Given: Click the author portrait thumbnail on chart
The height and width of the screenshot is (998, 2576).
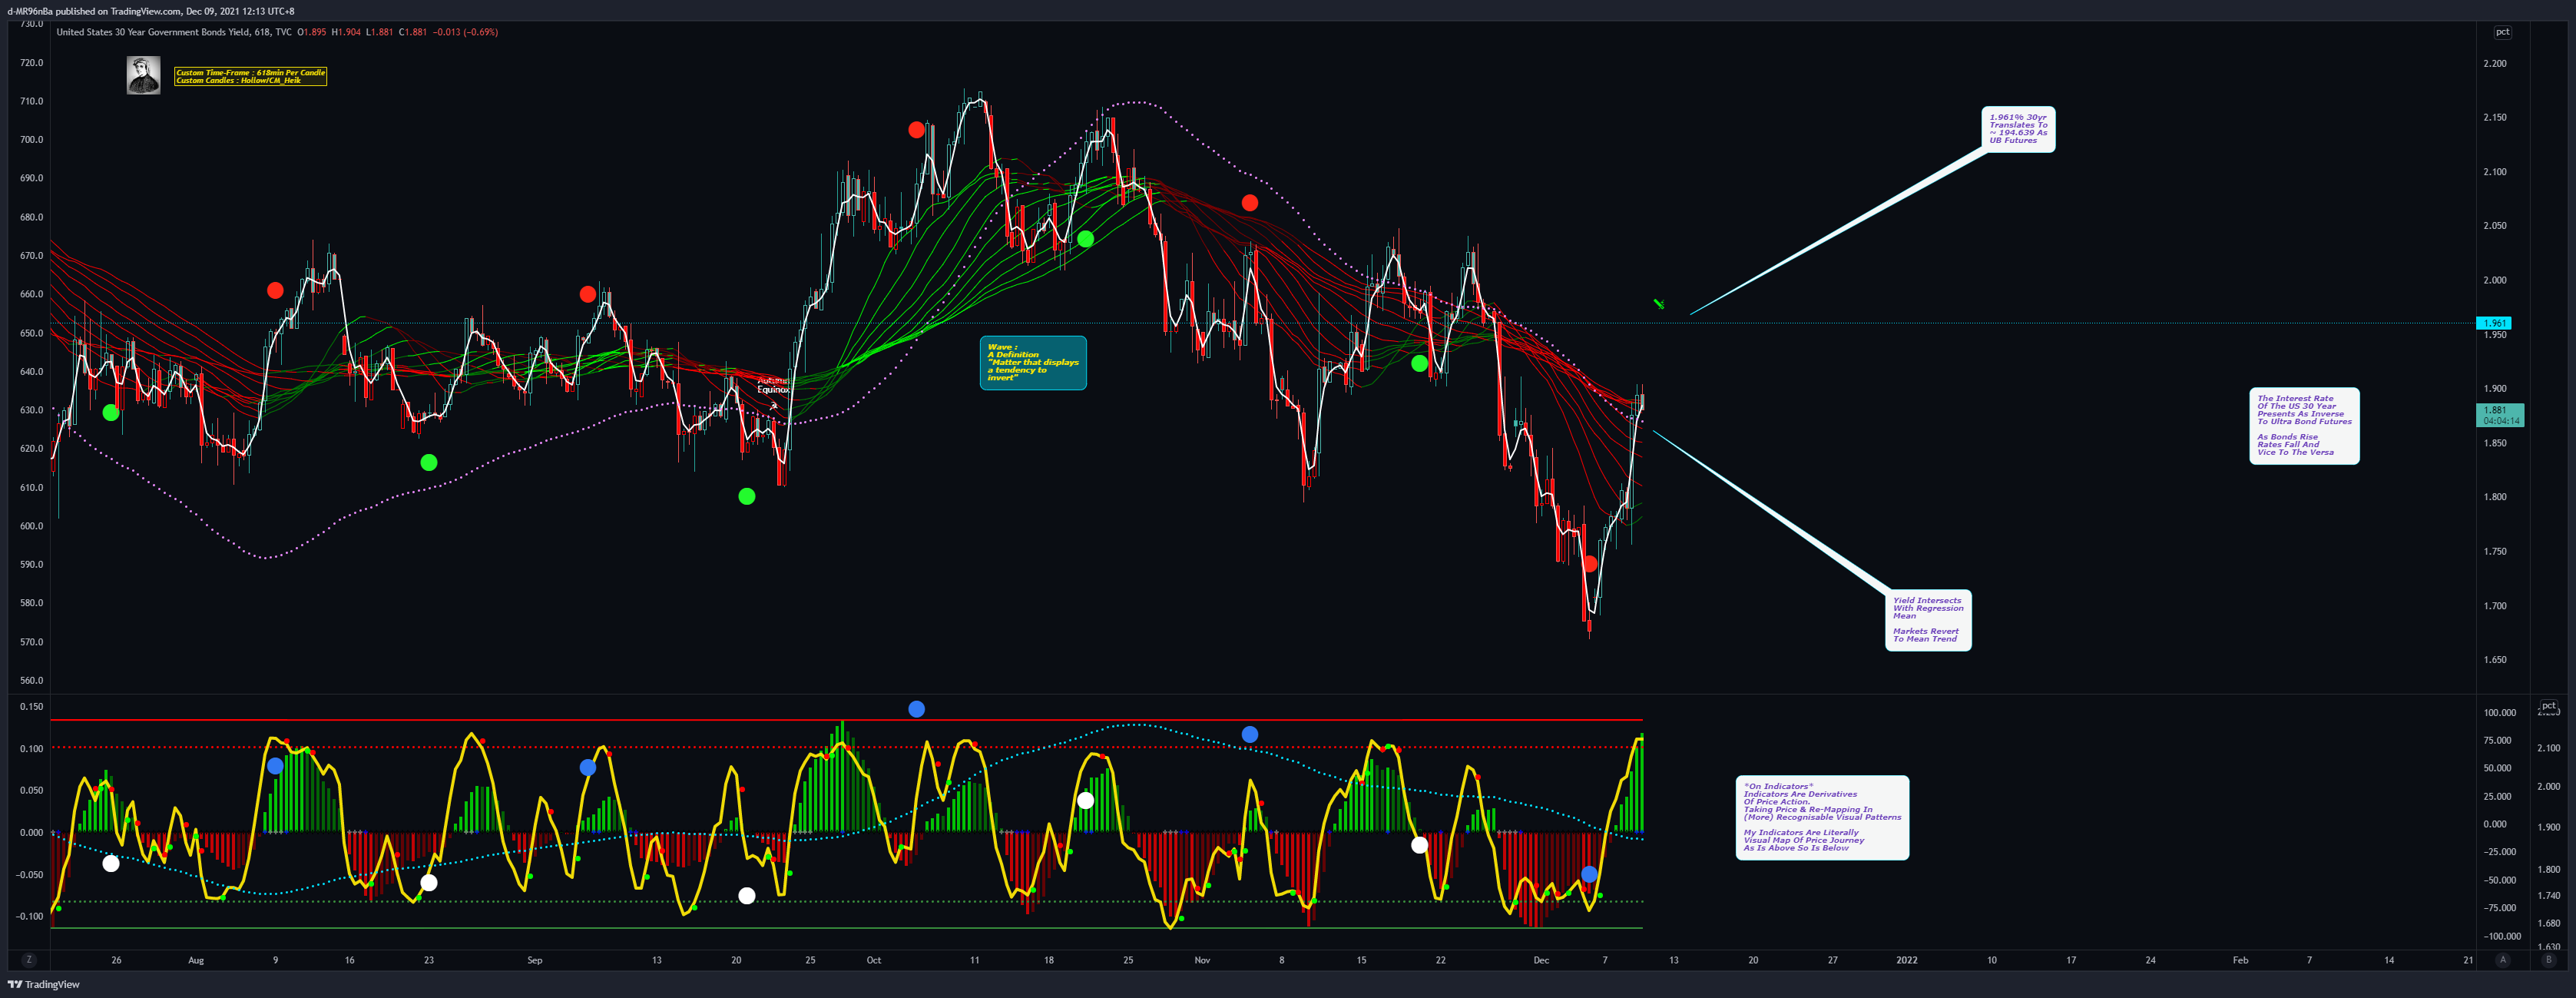Looking at the screenshot, I should point(143,75).
